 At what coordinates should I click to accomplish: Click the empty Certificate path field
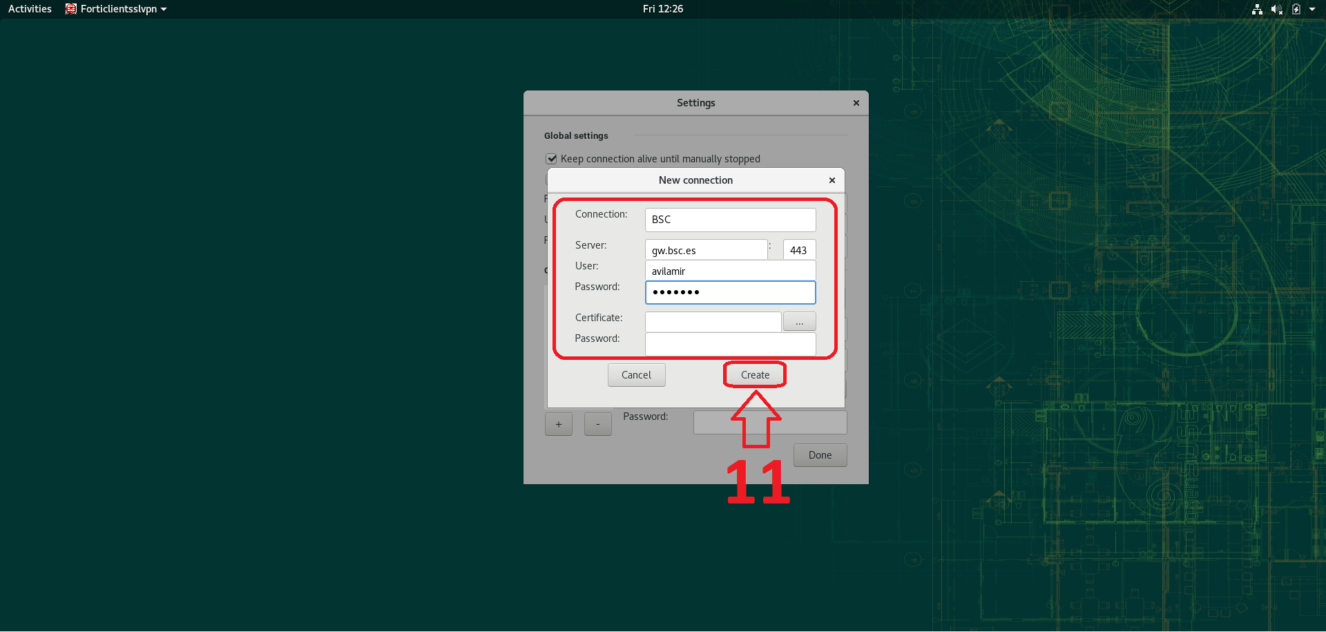(713, 322)
